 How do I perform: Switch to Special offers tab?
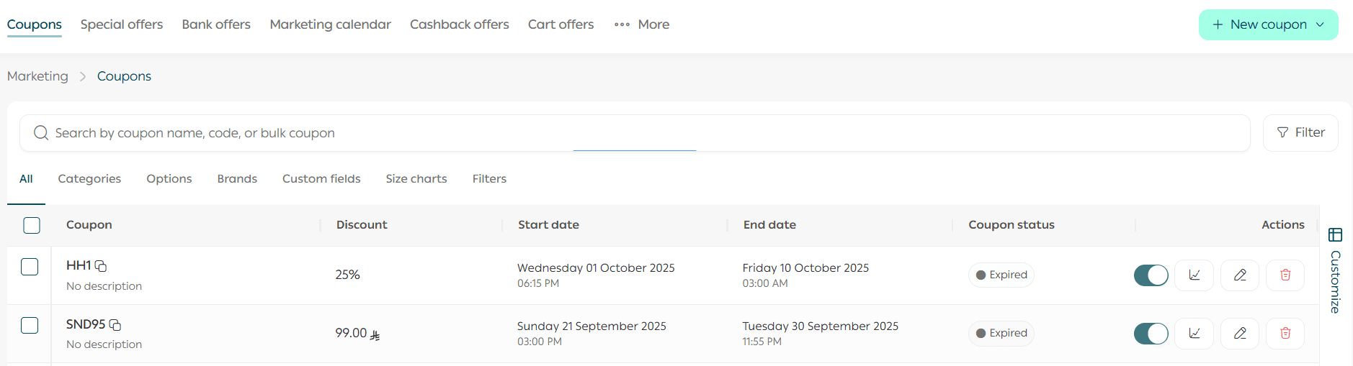(x=122, y=24)
